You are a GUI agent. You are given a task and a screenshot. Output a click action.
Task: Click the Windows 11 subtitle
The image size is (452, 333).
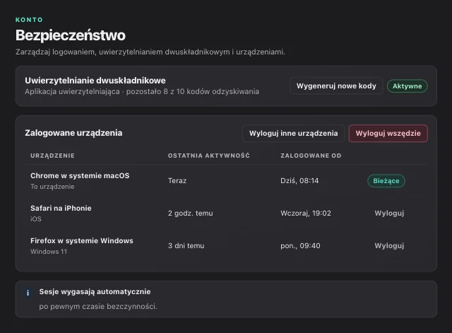pyautogui.click(x=49, y=252)
